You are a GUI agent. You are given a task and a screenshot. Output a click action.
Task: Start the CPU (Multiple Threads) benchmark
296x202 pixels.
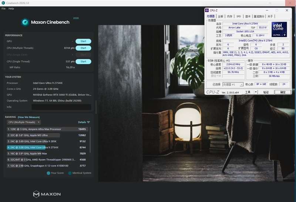pyautogui.click(x=83, y=48)
